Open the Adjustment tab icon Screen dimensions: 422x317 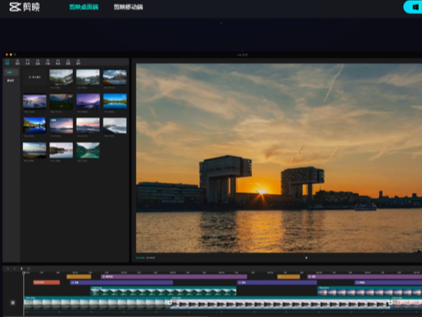tap(78, 62)
